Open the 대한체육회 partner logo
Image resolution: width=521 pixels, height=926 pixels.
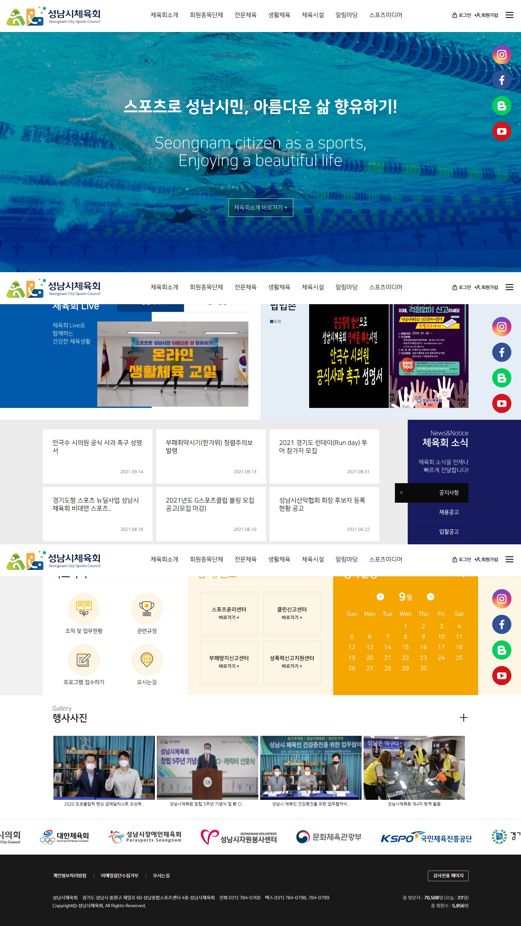pos(64,837)
